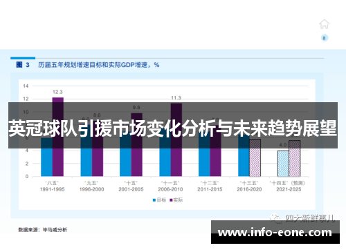Click the 2001-2005 axis label
Viewport: 346px width, 250px height.
pos(131,189)
